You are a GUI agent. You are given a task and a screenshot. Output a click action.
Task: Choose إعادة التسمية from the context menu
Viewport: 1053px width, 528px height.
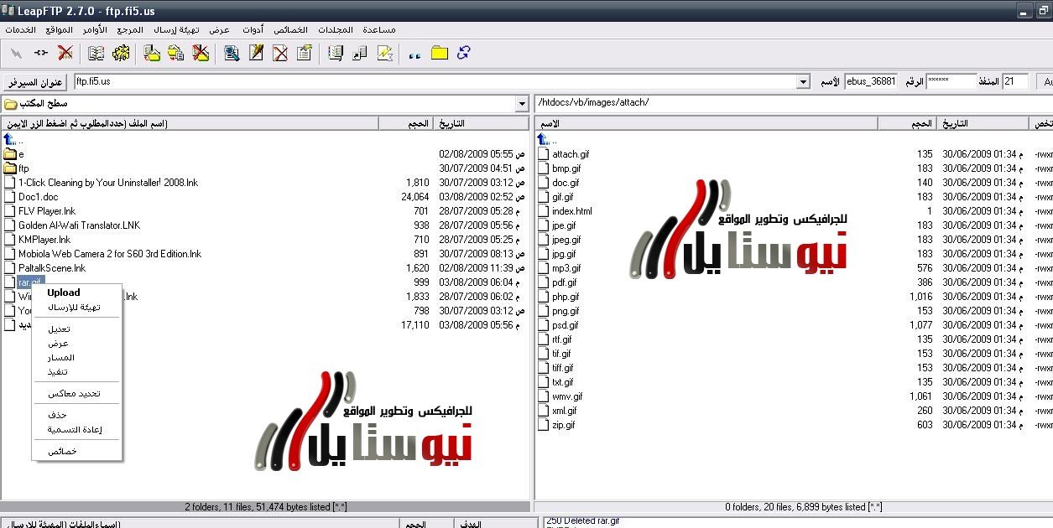(76, 429)
